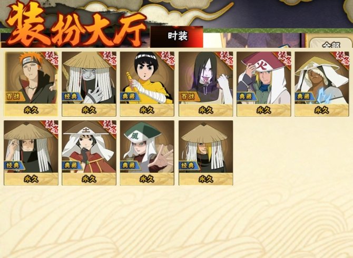Image resolution: width=353 pixels, height=258 pixels.
Task: Click 装备 ribbon on Itachi card
Action: 51,128
